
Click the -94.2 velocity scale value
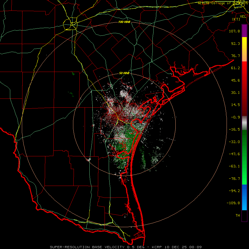(x=234, y=191)
